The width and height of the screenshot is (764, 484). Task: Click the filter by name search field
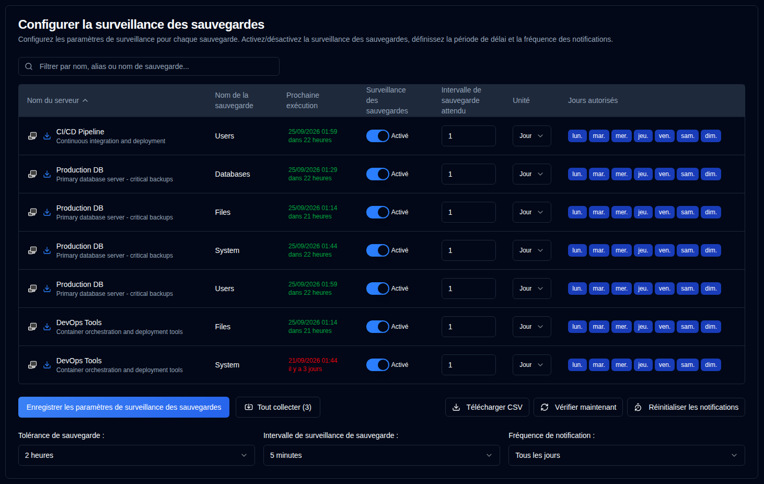tap(149, 66)
